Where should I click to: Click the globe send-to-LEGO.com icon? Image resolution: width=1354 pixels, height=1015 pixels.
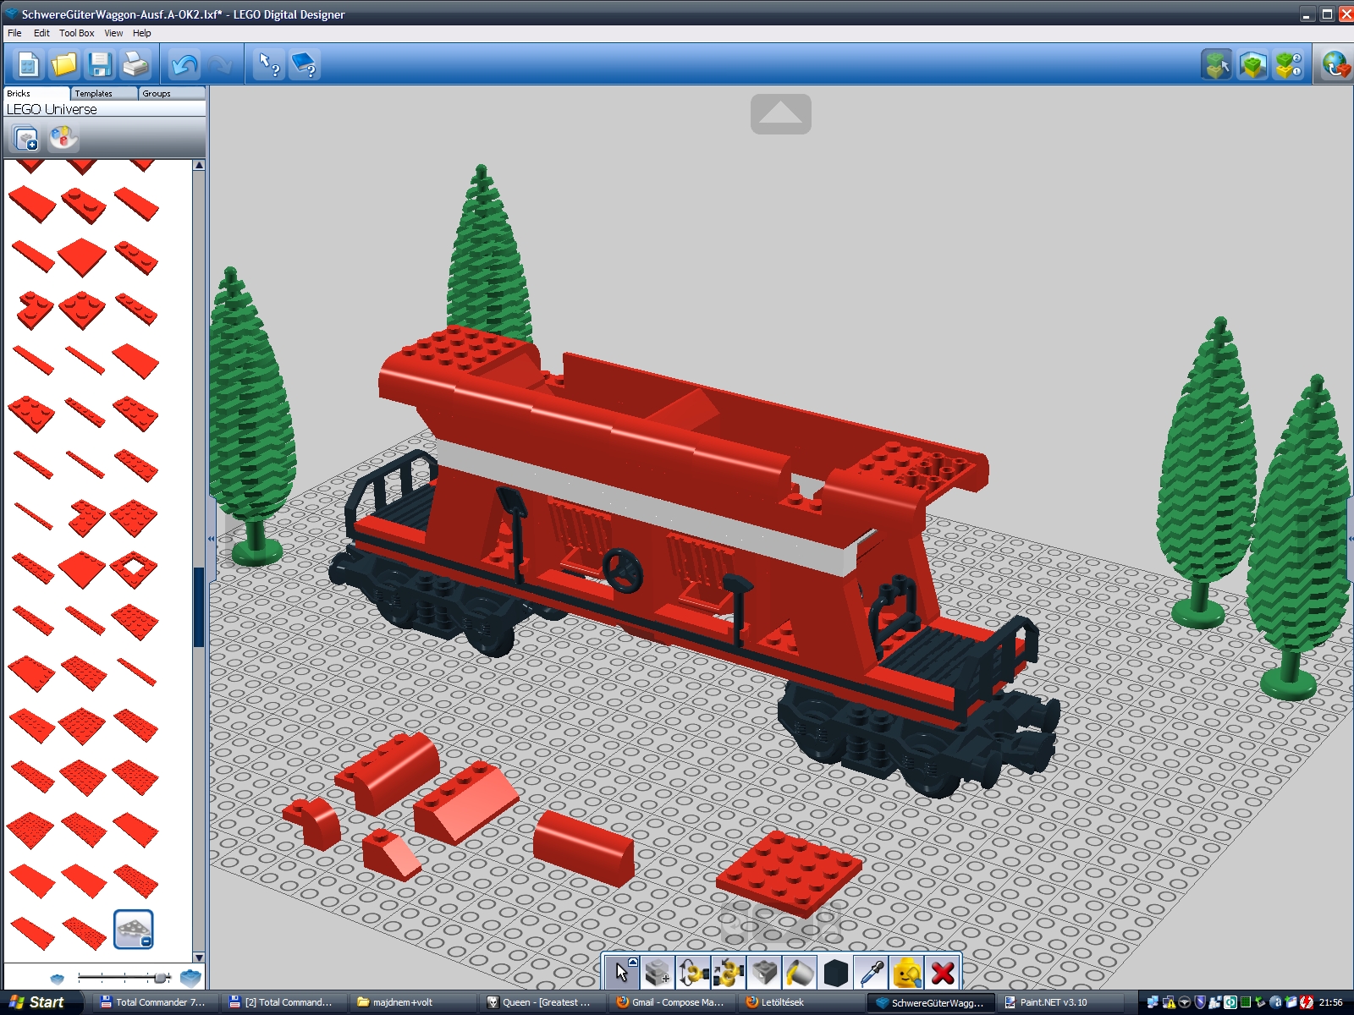point(1336,64)
